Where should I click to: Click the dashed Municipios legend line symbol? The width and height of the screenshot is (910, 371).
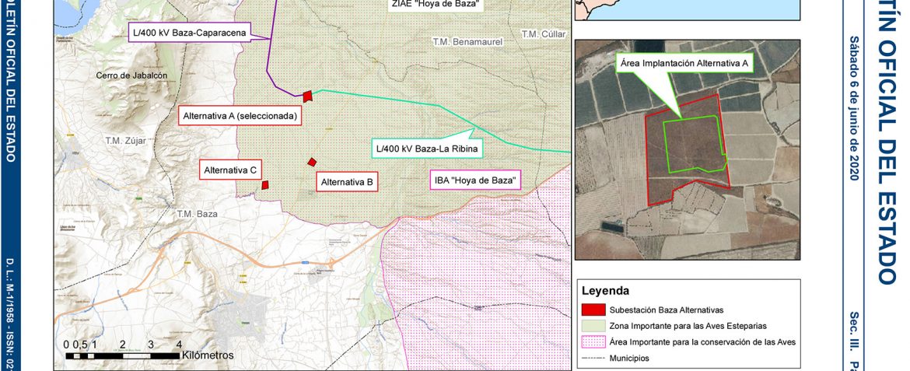593,359
